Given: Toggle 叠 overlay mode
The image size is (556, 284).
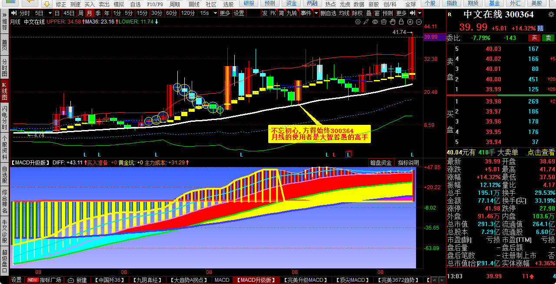Looking at the screenshot, I should [369, 13].
